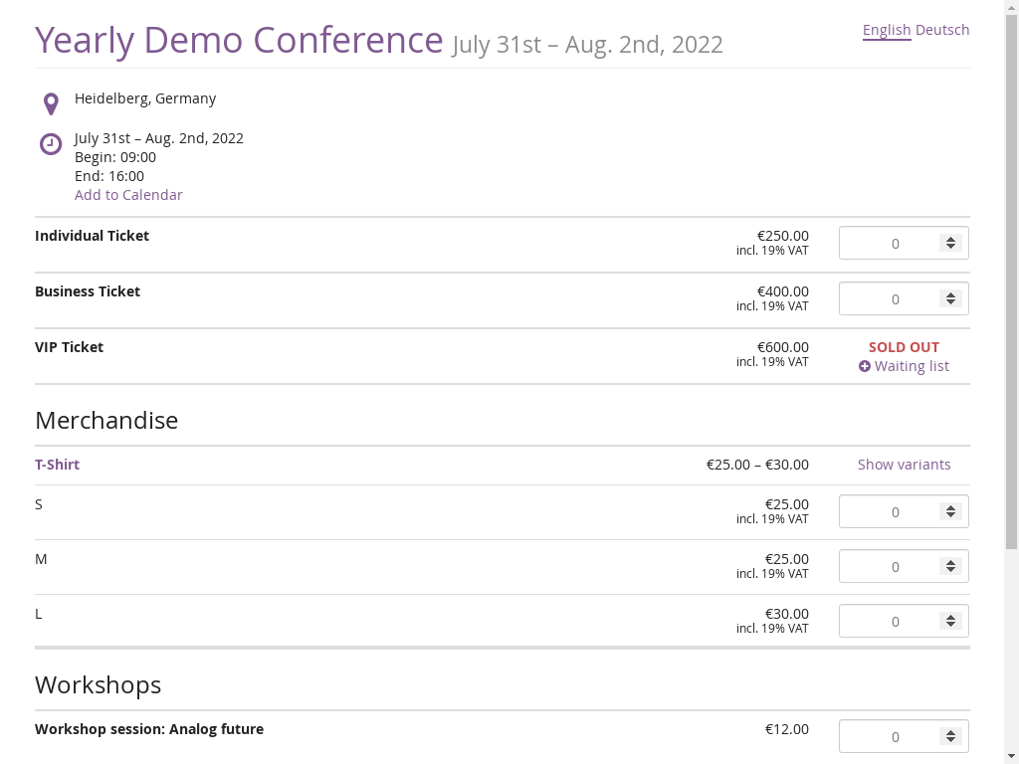Viewport: 1019px width, 764px height.
Task: Select the English language option
Action: point(886,30)
